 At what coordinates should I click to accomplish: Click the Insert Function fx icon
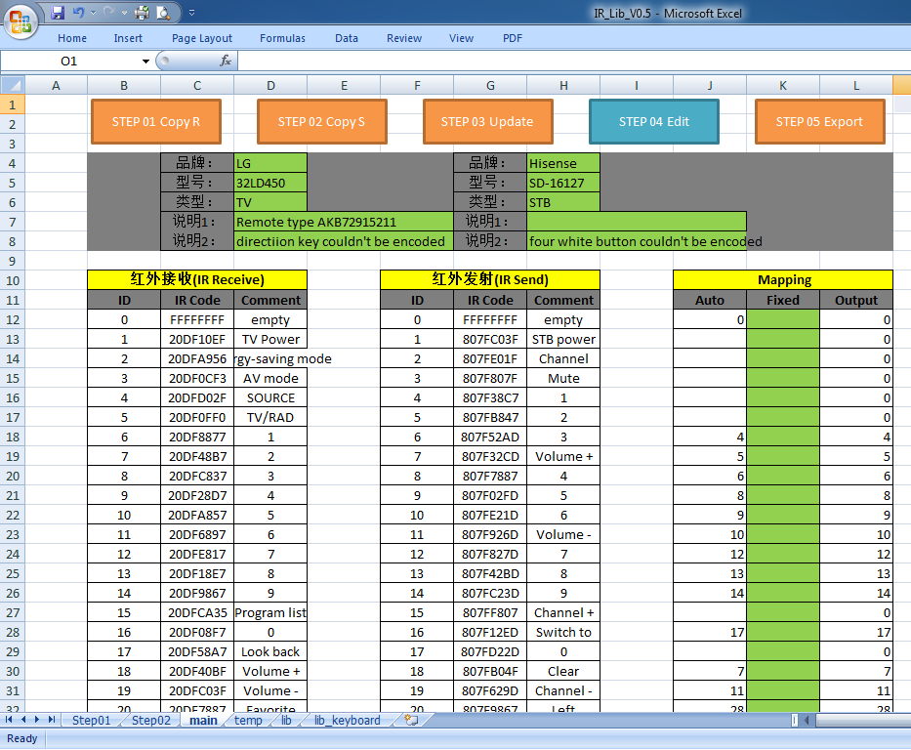click(x=225, y=61)
